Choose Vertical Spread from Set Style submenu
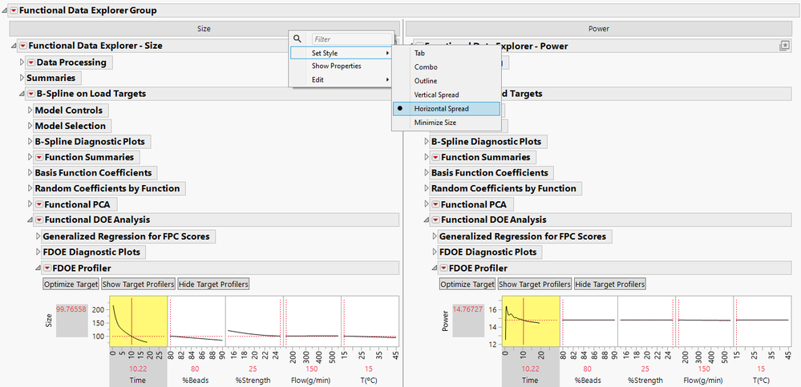The height and width of the screenshot is (387, 801). pos(436,95)
